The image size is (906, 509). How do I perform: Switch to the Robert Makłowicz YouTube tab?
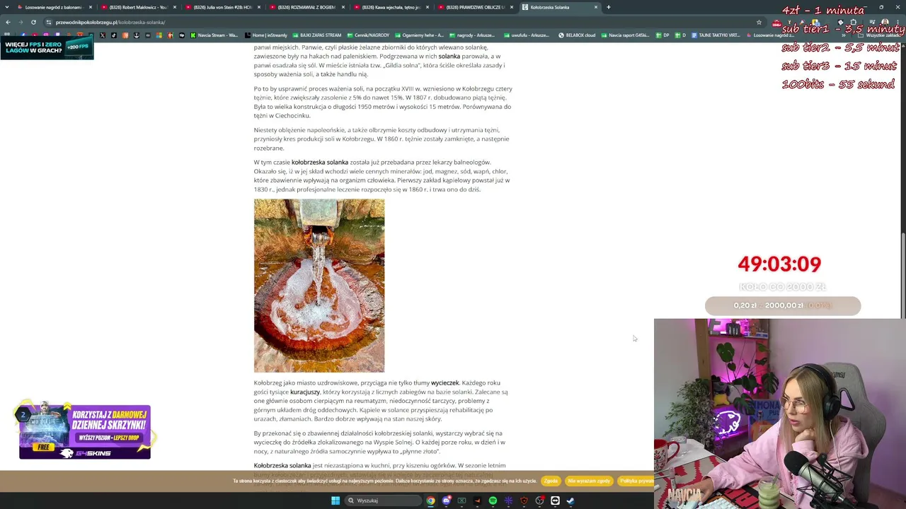tap(137, 7)
